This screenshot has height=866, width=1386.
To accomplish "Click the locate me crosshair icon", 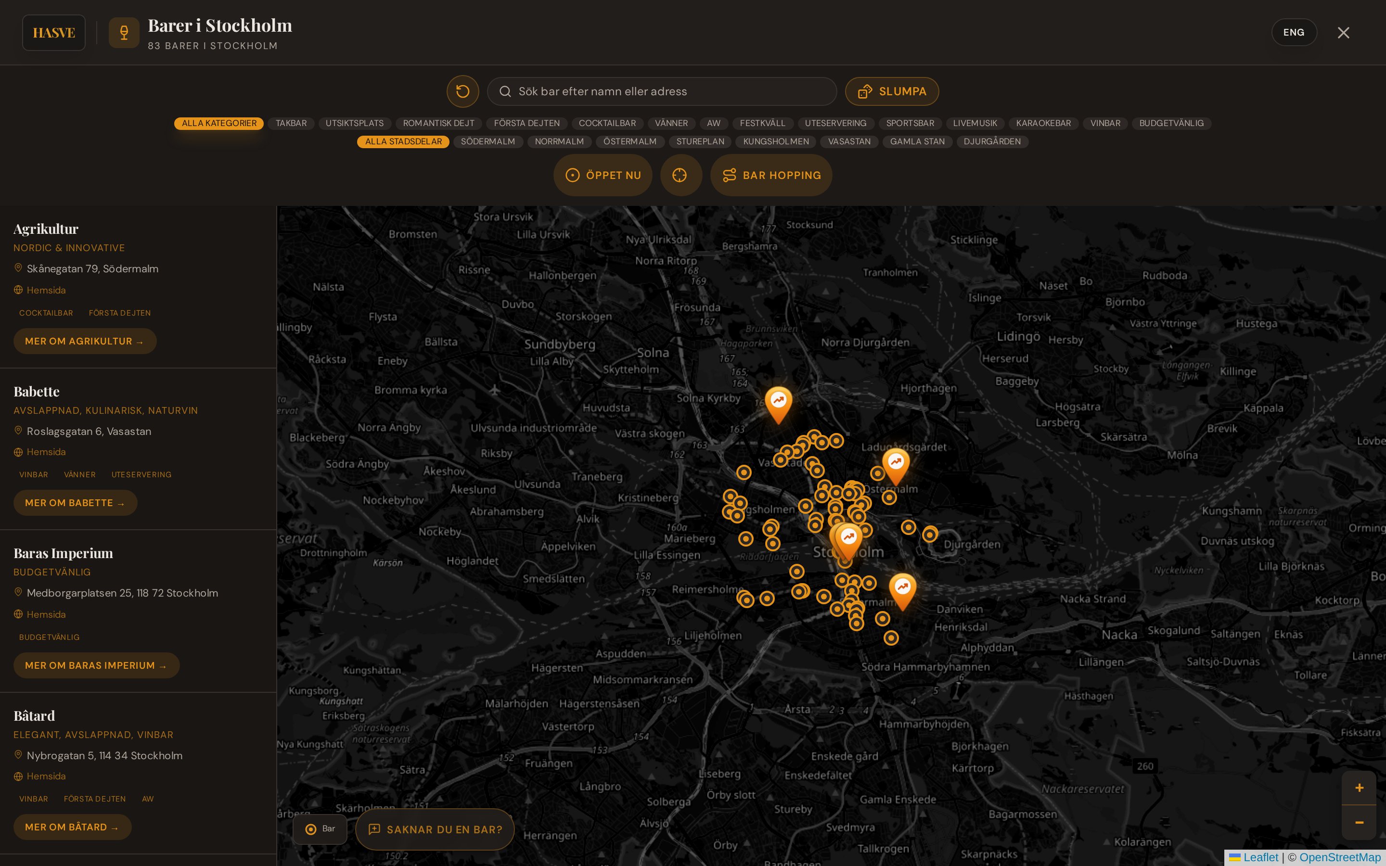I will 680,175.
